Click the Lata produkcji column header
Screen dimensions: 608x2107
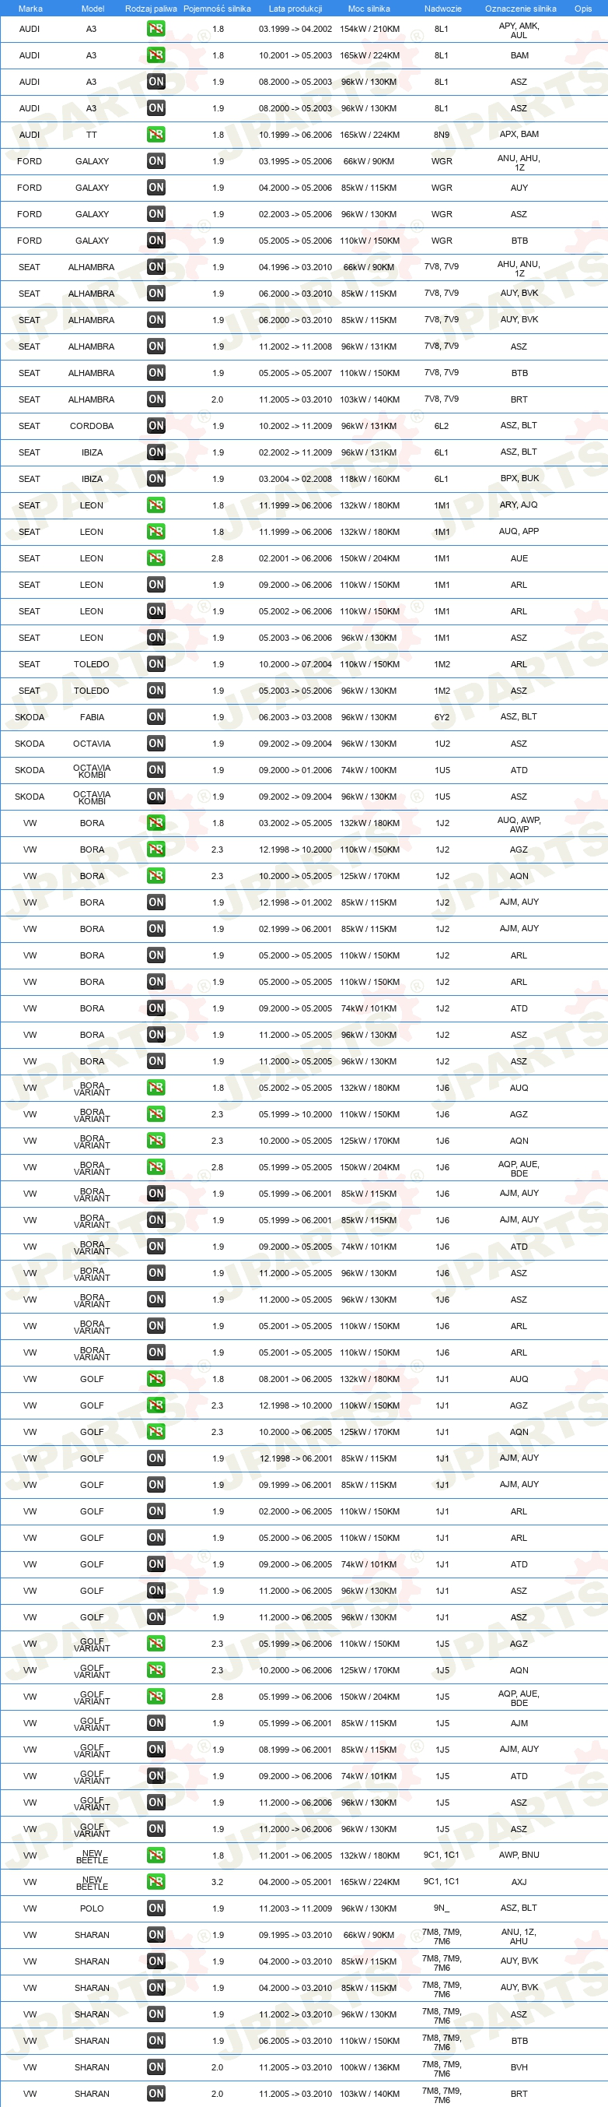[295, 9]
